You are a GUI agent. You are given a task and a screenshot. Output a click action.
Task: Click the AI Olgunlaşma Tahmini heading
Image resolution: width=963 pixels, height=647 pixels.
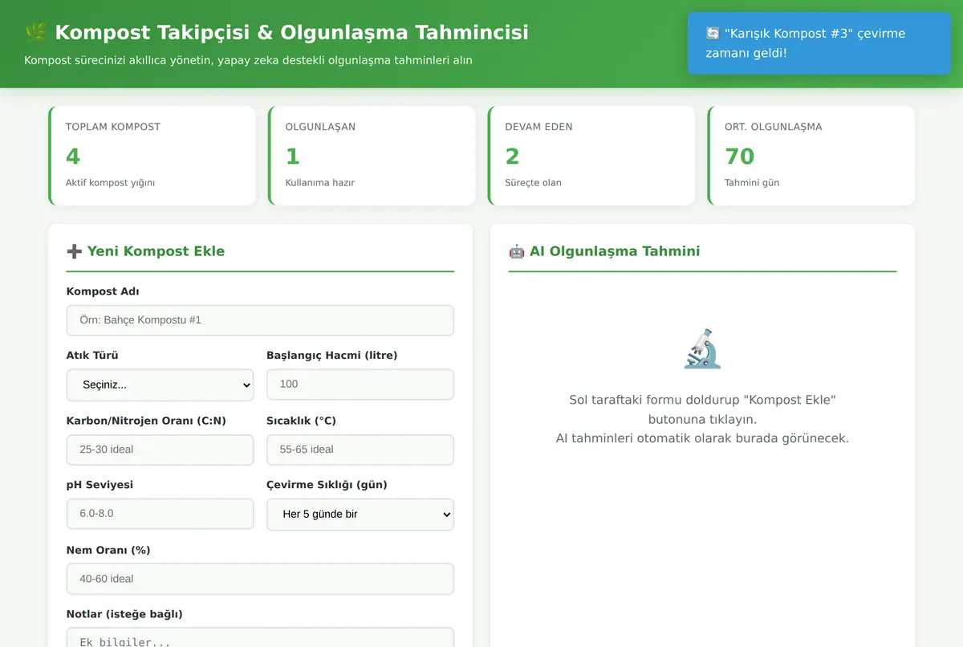pos(615,251)
